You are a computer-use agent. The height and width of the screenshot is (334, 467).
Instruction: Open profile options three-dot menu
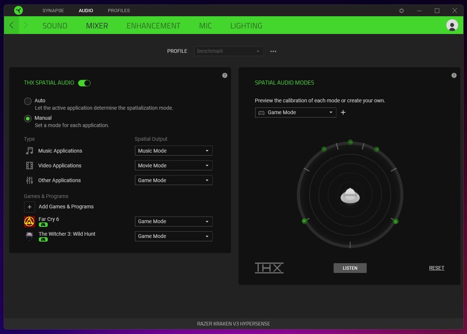tap(273, 51)
